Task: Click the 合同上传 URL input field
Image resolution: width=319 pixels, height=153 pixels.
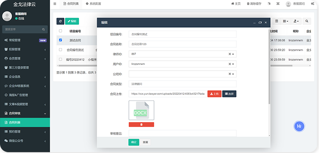Action: [168, 94]
